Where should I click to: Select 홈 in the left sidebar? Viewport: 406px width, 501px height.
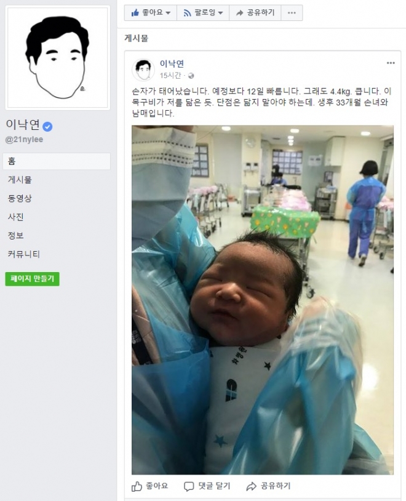(57, 161)
